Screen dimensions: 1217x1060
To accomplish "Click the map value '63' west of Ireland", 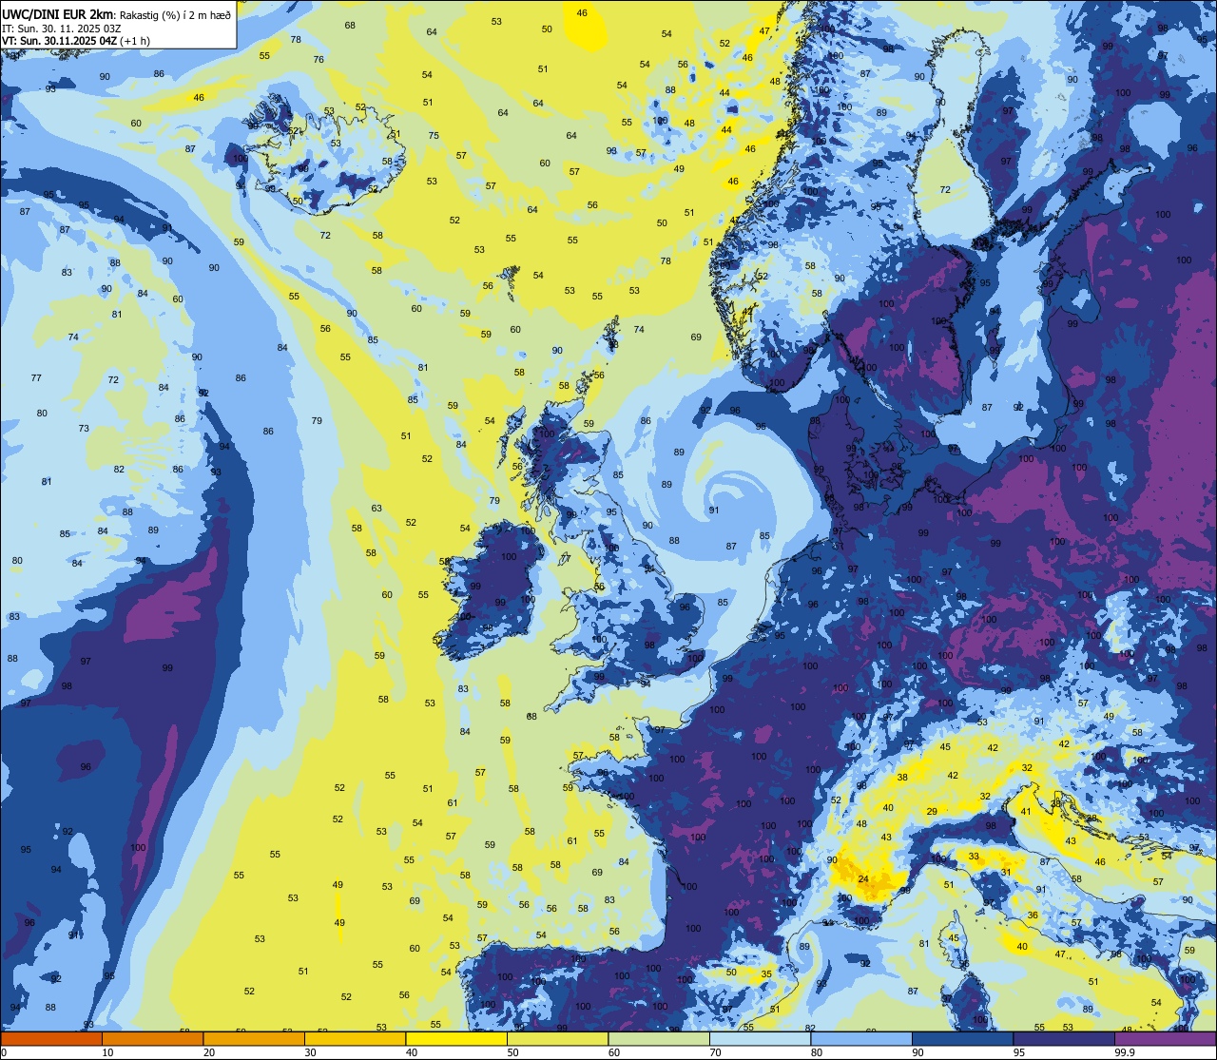I will [377, 509].
